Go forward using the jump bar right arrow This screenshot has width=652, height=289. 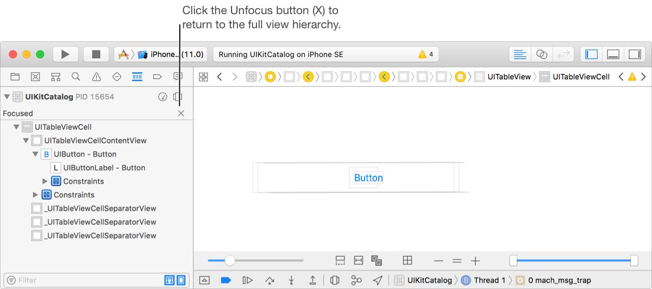(235, 77)
